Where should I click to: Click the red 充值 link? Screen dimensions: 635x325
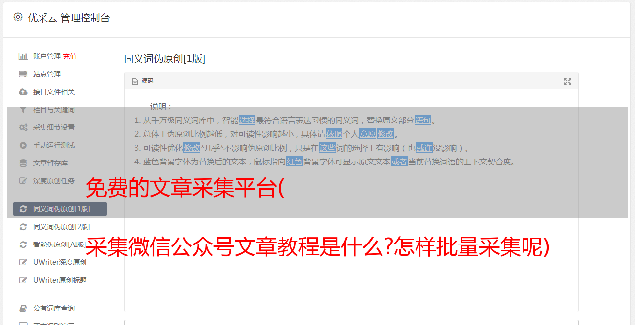point(70,56)
